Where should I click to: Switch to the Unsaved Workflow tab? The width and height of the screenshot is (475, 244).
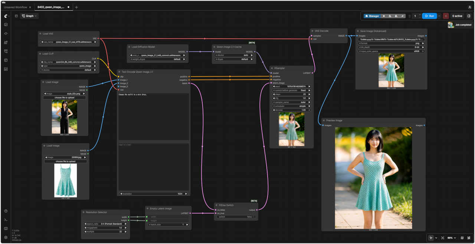coord(16,7)
